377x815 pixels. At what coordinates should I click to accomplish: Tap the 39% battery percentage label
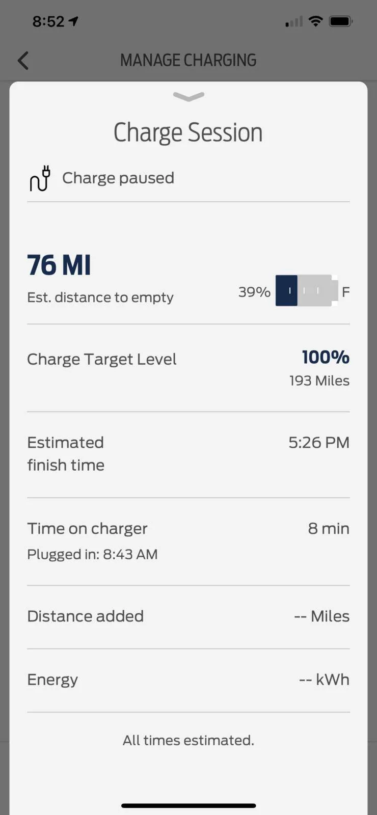[254, 292]
